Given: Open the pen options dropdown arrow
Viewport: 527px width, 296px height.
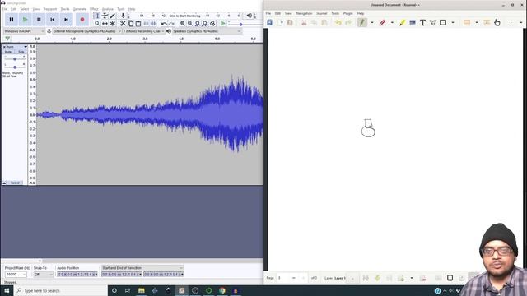Looking at the screenshot, I should tap(372, 22).
